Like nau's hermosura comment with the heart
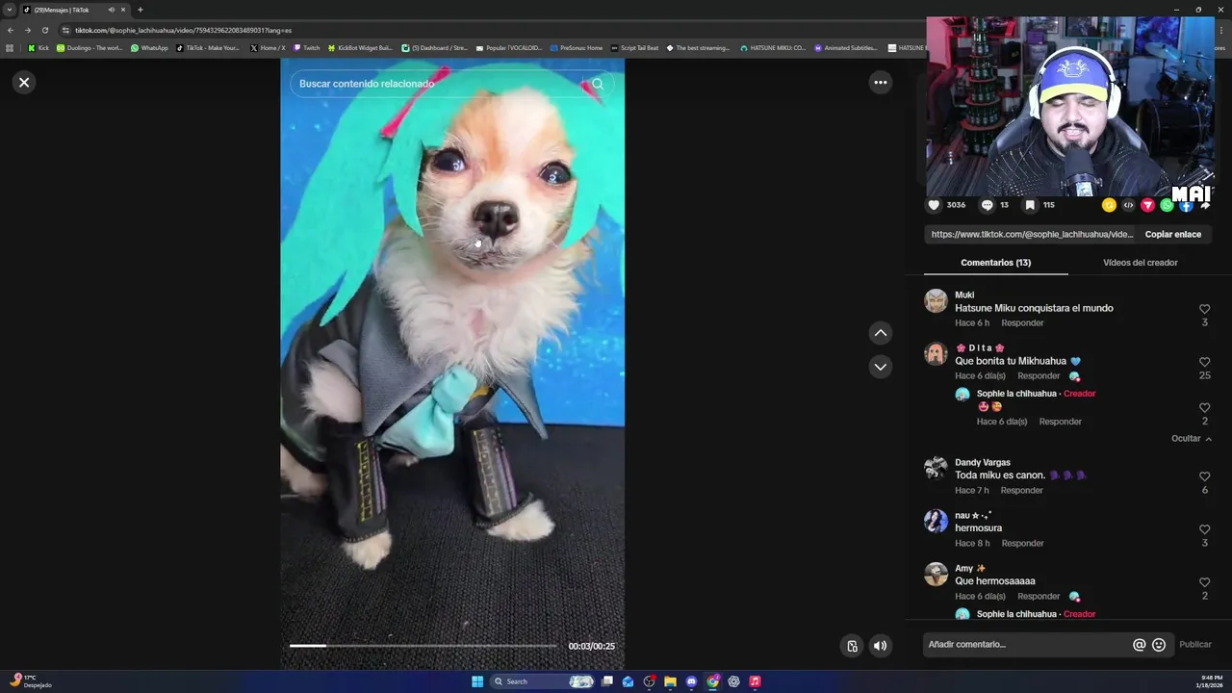This screenshot has height=693, width=1232. pyautogui.click(x=1204, y=529)
